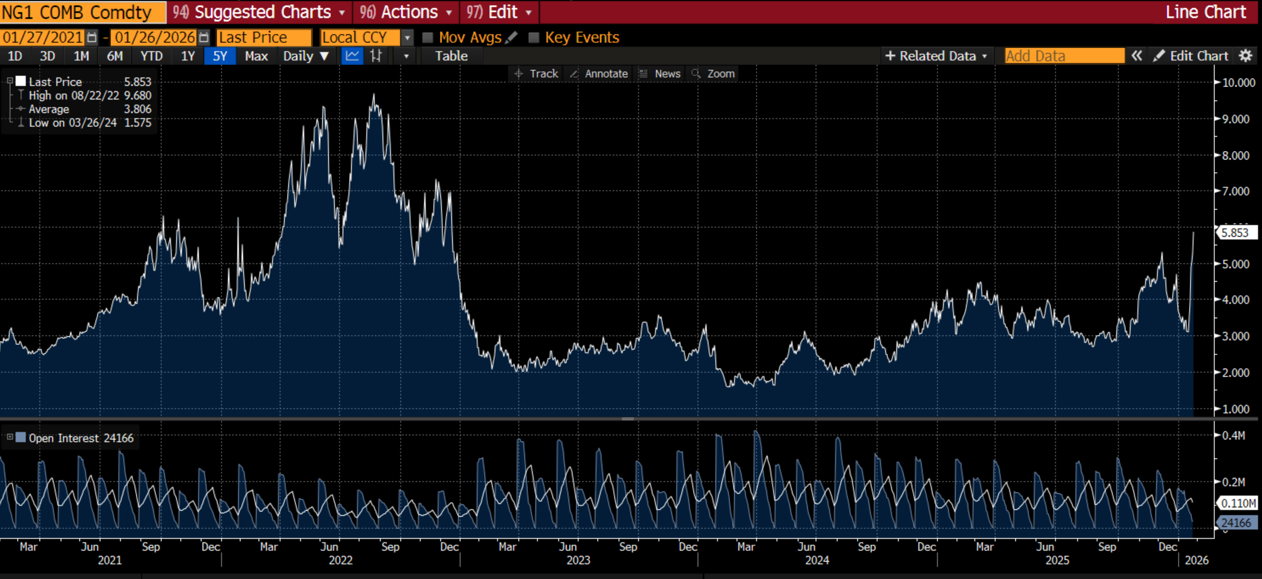Click the Open Interest legend color swatch
This screenshot has height=579, width=1262.
pyautogui.click(x=21, y=438)
